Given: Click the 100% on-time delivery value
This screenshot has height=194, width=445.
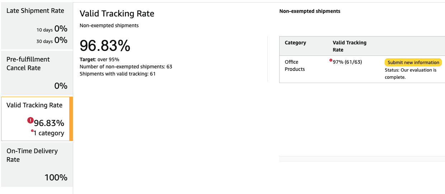Looking at the screenshot, I should [x=56, y=178].
